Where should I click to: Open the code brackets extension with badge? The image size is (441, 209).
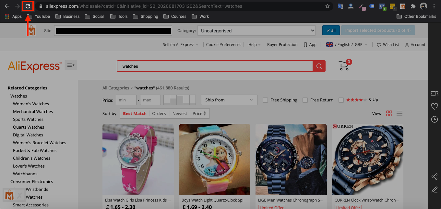(382, 6)
